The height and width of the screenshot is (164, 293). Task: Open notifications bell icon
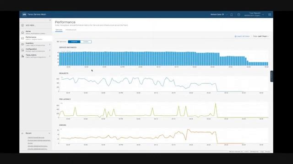tap(232, 15)
